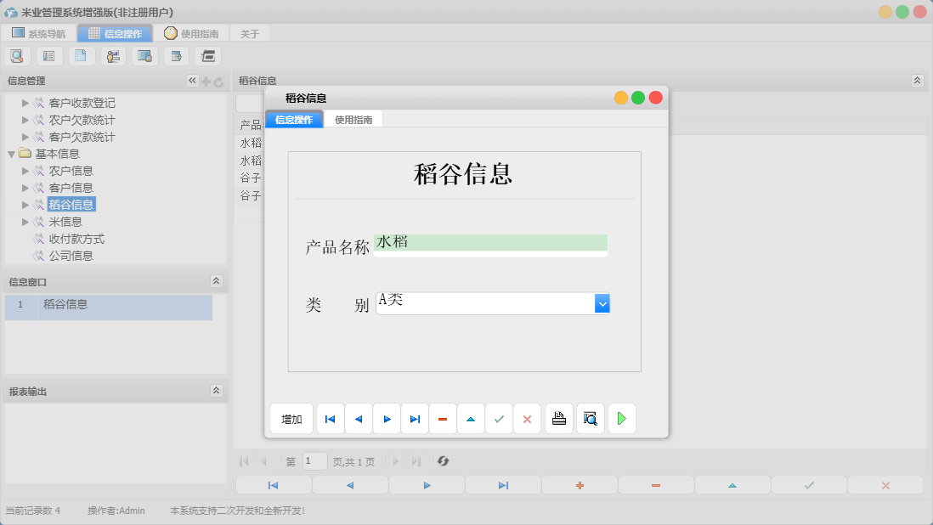Collapse the 信息窗口 panel
The image size is (933, 525).
coord(217,280)
